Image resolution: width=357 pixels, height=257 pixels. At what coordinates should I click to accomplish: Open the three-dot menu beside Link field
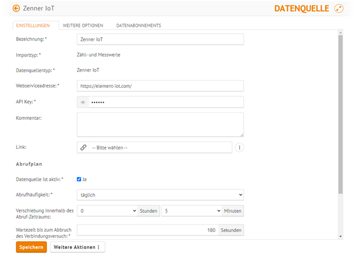click(239, 148)
